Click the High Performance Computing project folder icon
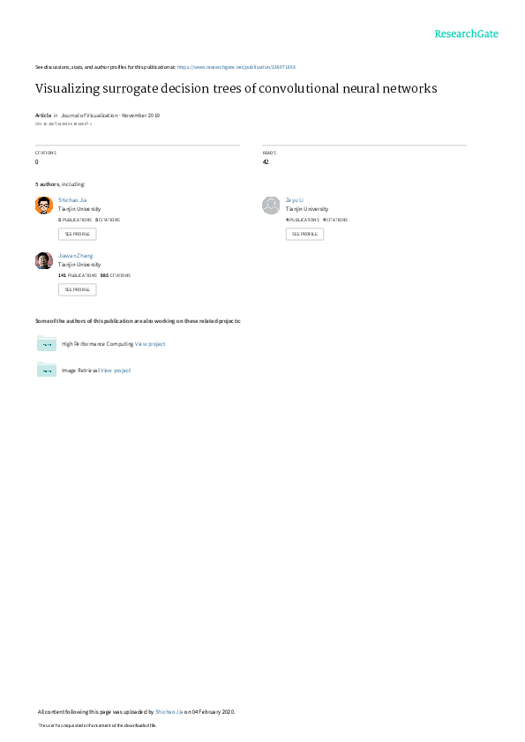Image resolution: width=525 pixels, height=742 pixels. tap(47, 343)
